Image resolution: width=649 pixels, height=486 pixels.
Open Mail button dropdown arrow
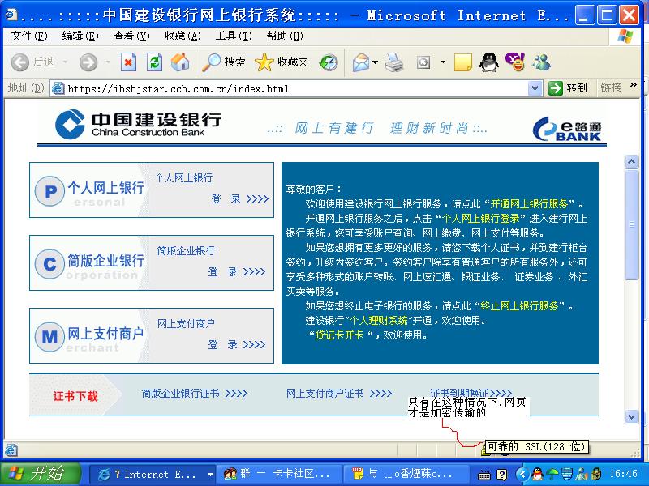[x=375, y=62]
